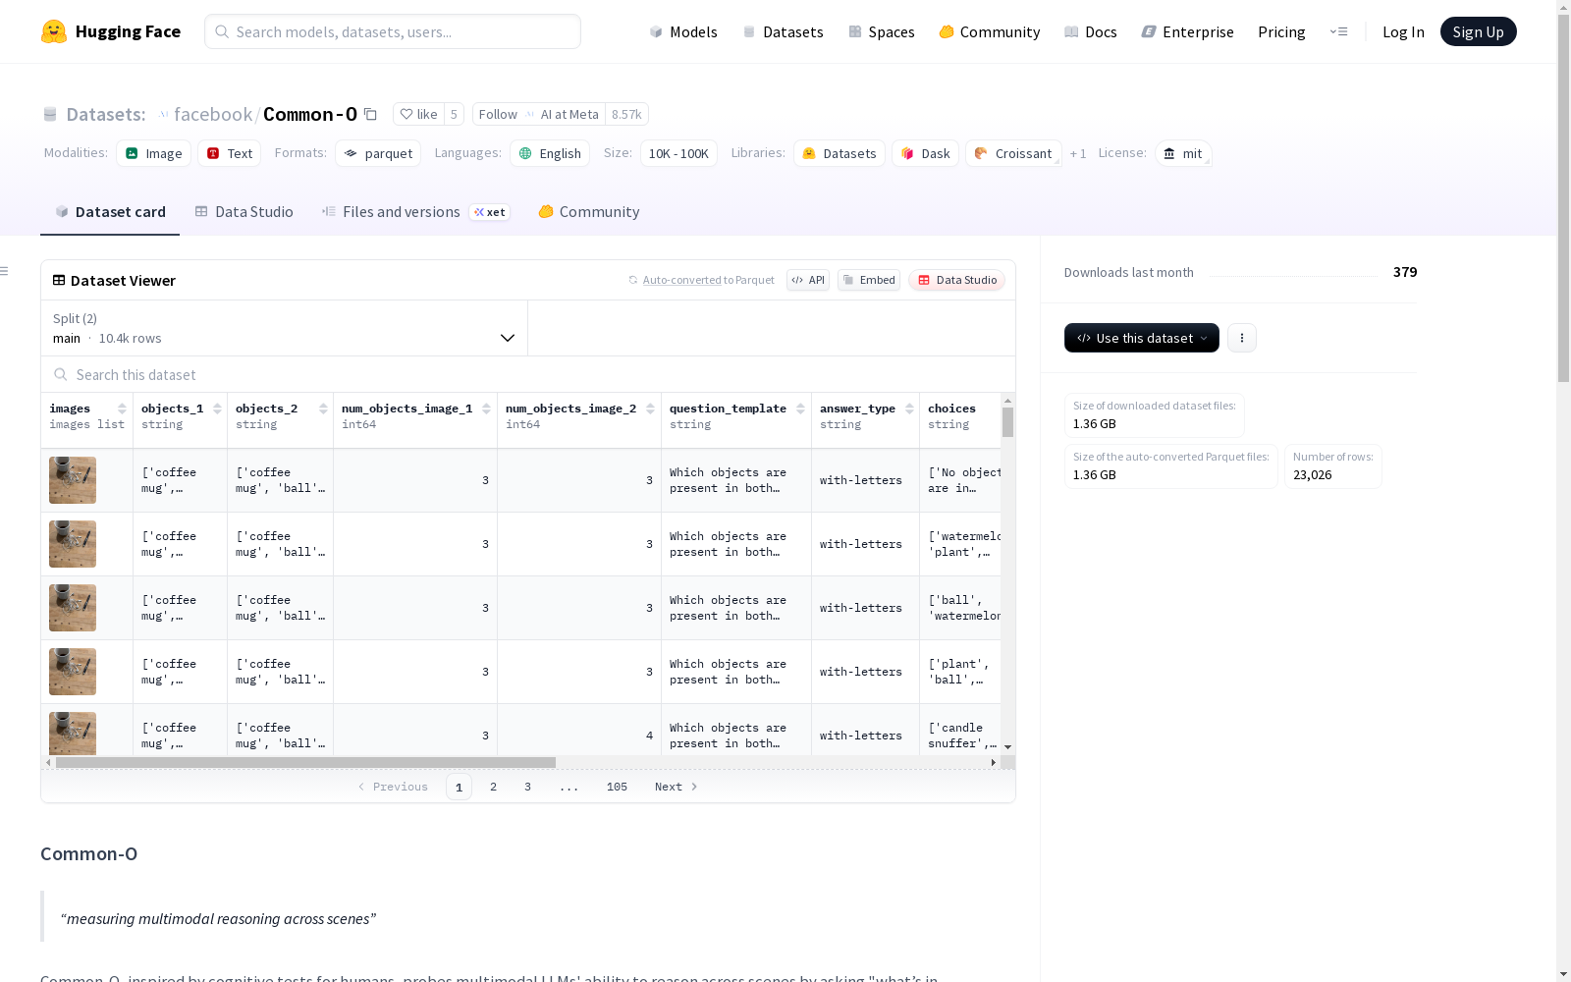The image size is (1571, 982).
Task: Open the more navigation options menu icon
Action: (x=1338, y=31)
